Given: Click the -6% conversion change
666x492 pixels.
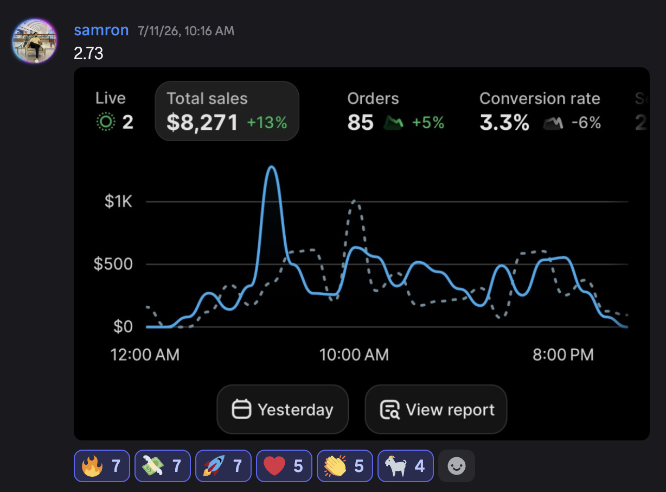Looking at the screenshot, I should (x=586, y=123).
